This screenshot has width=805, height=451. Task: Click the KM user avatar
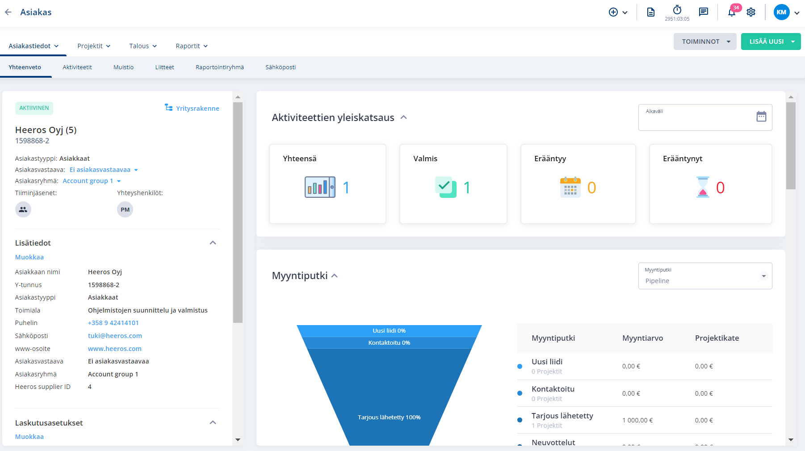[x=781, y=12]
